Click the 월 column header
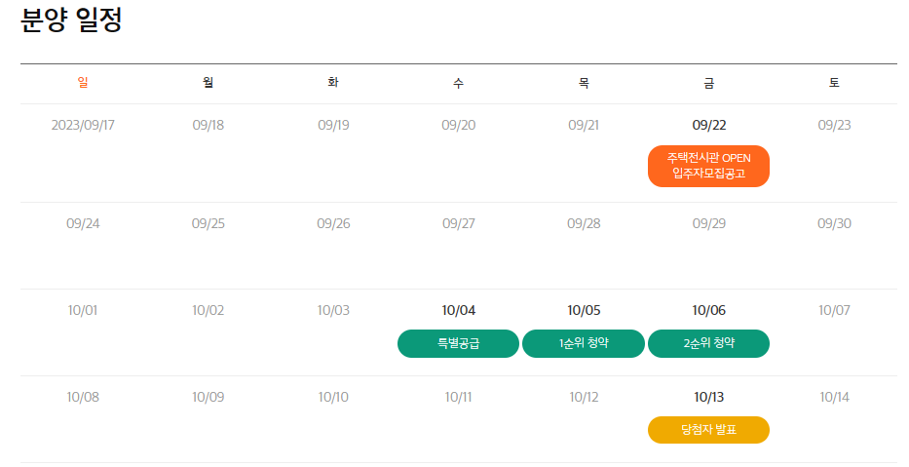 click(x=208, y=82)
